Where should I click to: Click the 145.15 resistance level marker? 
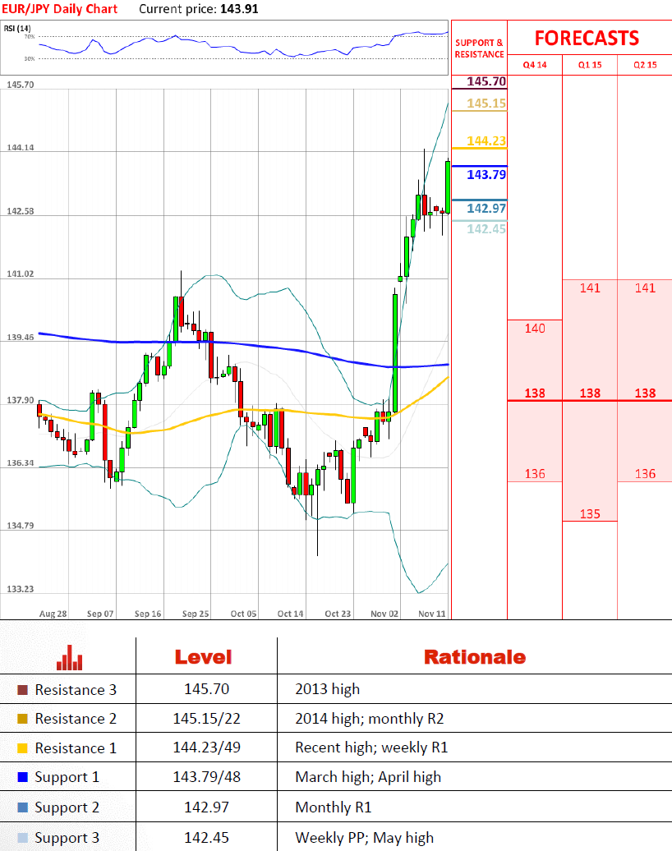click(486, 103)
